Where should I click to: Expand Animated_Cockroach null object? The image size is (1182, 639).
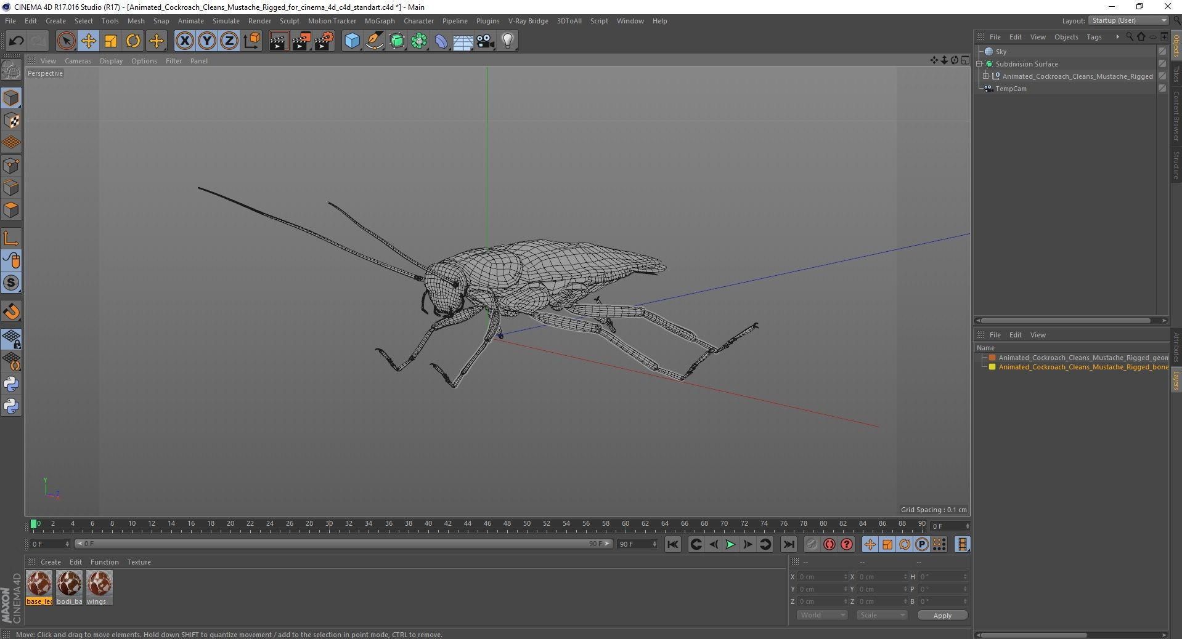tap(986, 76)
